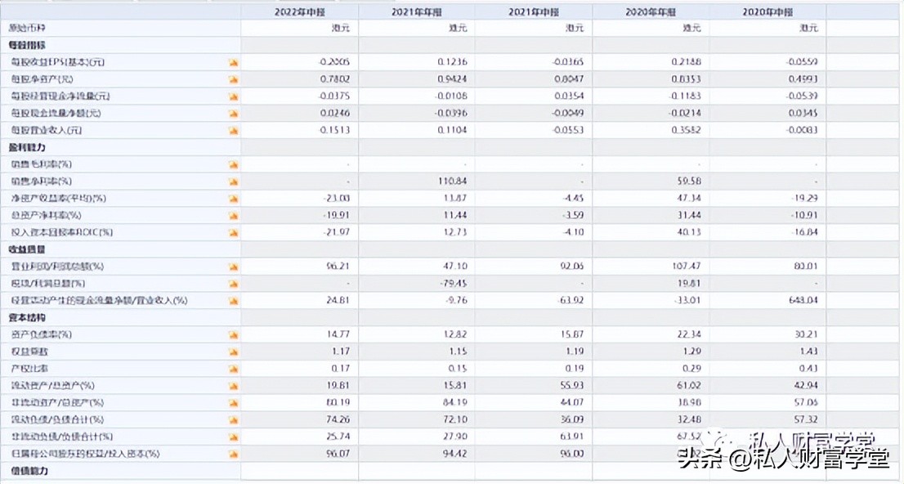Open trend chart for 销售毛利率
The image size is (904, 484).
click(x=232, y=163)
